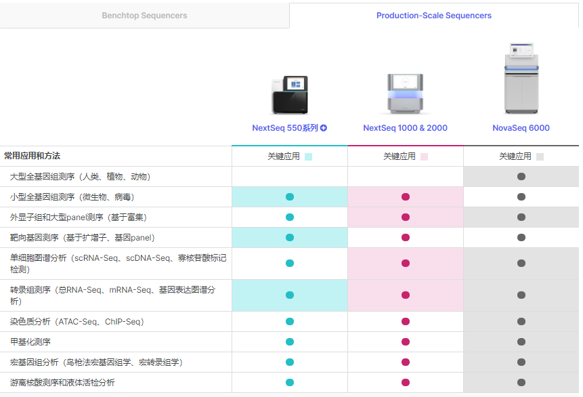The width and height of the screenshot is (583, 397).
Task: Click the gray key application swatch
Action: pyautogui.click(x=540, y=156)
